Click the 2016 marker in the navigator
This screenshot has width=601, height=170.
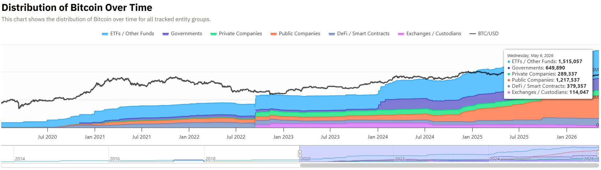click(115, 159)
